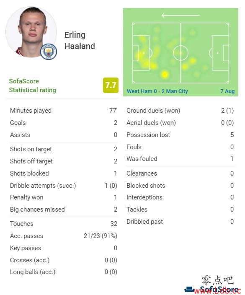Click the 7 Aug match date
This screenshot has height=295, width=245.
tap(227, 91)
